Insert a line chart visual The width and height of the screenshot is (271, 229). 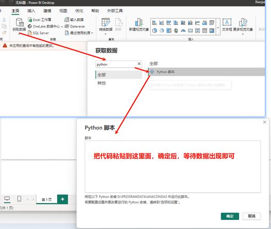pos(197,22)
